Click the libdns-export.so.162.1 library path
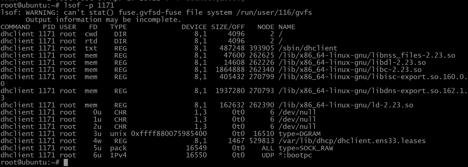The image size is (468, 167). 373,91
